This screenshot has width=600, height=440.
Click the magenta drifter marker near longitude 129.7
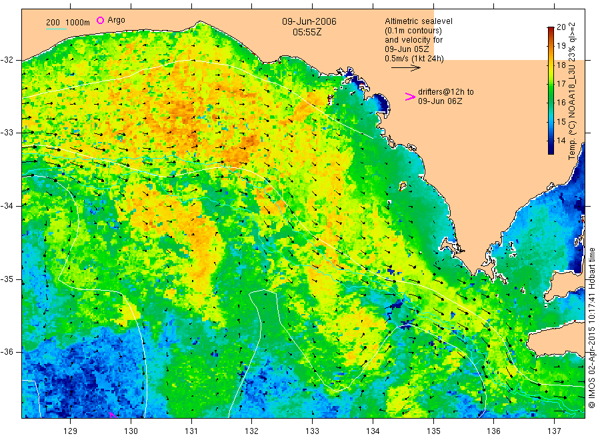click(x=113, y=415)
